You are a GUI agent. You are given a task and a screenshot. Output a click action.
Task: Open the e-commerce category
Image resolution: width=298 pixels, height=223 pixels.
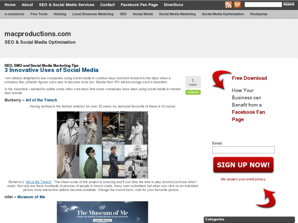tap(14, 14)
